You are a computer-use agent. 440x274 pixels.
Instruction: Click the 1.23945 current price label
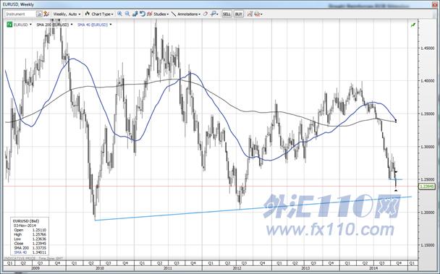426,187
